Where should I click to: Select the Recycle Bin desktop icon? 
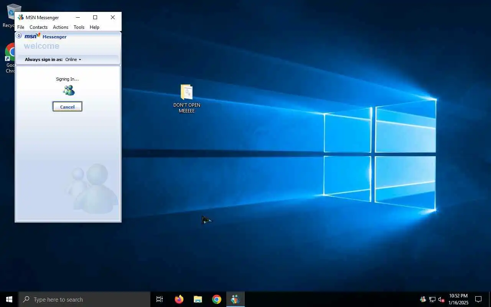coord(10,15)
